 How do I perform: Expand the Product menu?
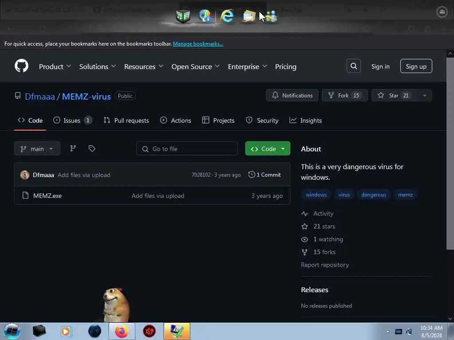click(55, 66)
